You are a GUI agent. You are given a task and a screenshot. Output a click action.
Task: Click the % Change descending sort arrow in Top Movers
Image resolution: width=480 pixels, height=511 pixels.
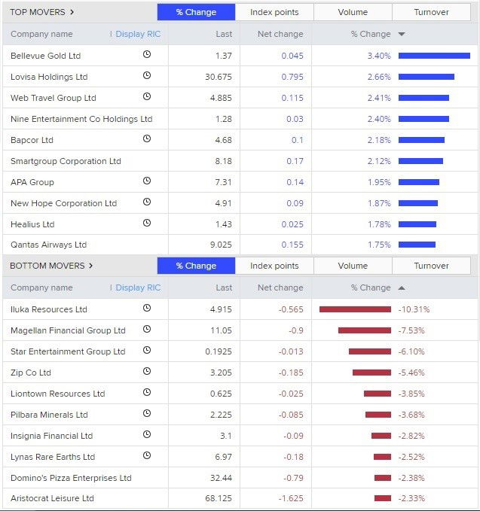402,34
